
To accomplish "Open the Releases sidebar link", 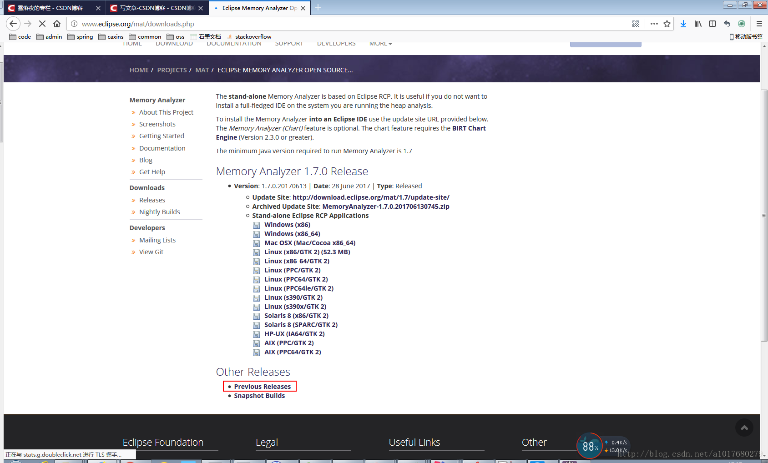I will pos(152,200).
